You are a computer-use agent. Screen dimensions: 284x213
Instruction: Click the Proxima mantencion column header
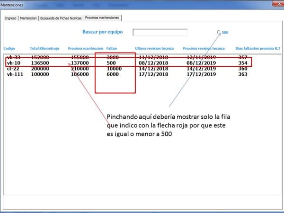(x=86, y=48)
